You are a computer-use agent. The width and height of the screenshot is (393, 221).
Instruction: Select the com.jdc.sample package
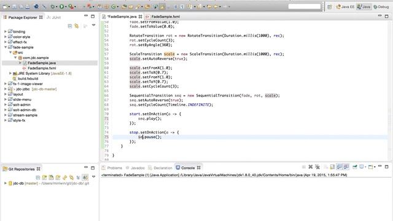[36, 58]
